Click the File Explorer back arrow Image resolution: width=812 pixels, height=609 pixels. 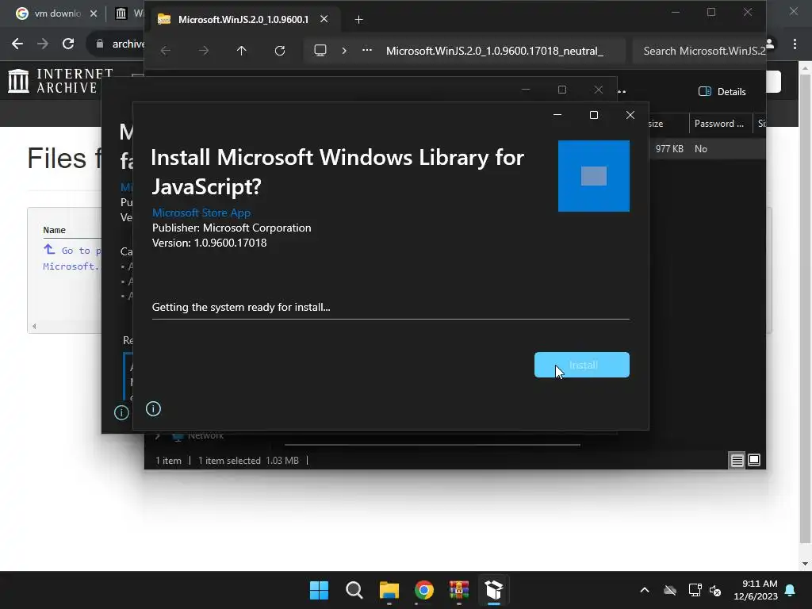(x=166, y=51)
